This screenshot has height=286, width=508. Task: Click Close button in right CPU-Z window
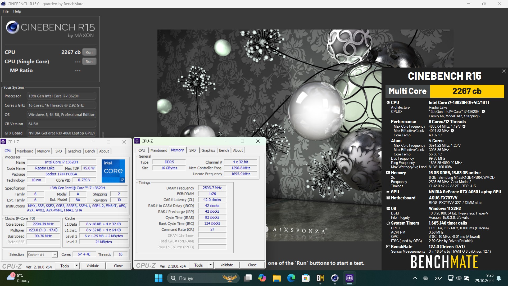click(252, 265)
